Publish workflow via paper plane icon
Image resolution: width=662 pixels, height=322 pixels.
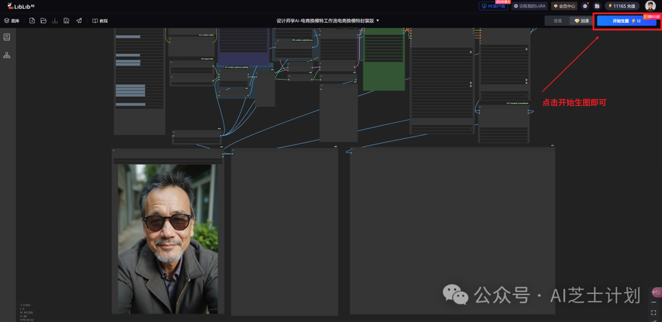tap(79, 21)
